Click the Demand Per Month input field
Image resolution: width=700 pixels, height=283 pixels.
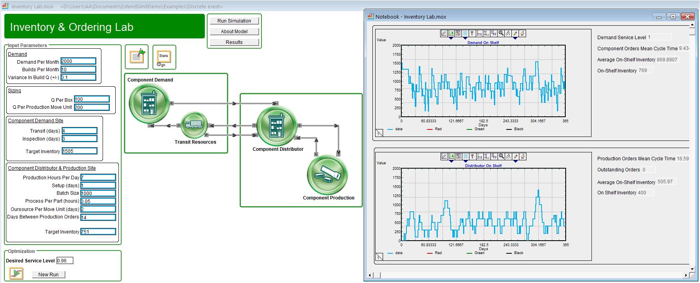[78, 61]
